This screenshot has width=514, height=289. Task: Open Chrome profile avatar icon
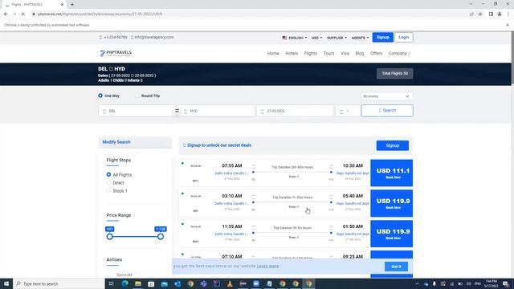500,14
